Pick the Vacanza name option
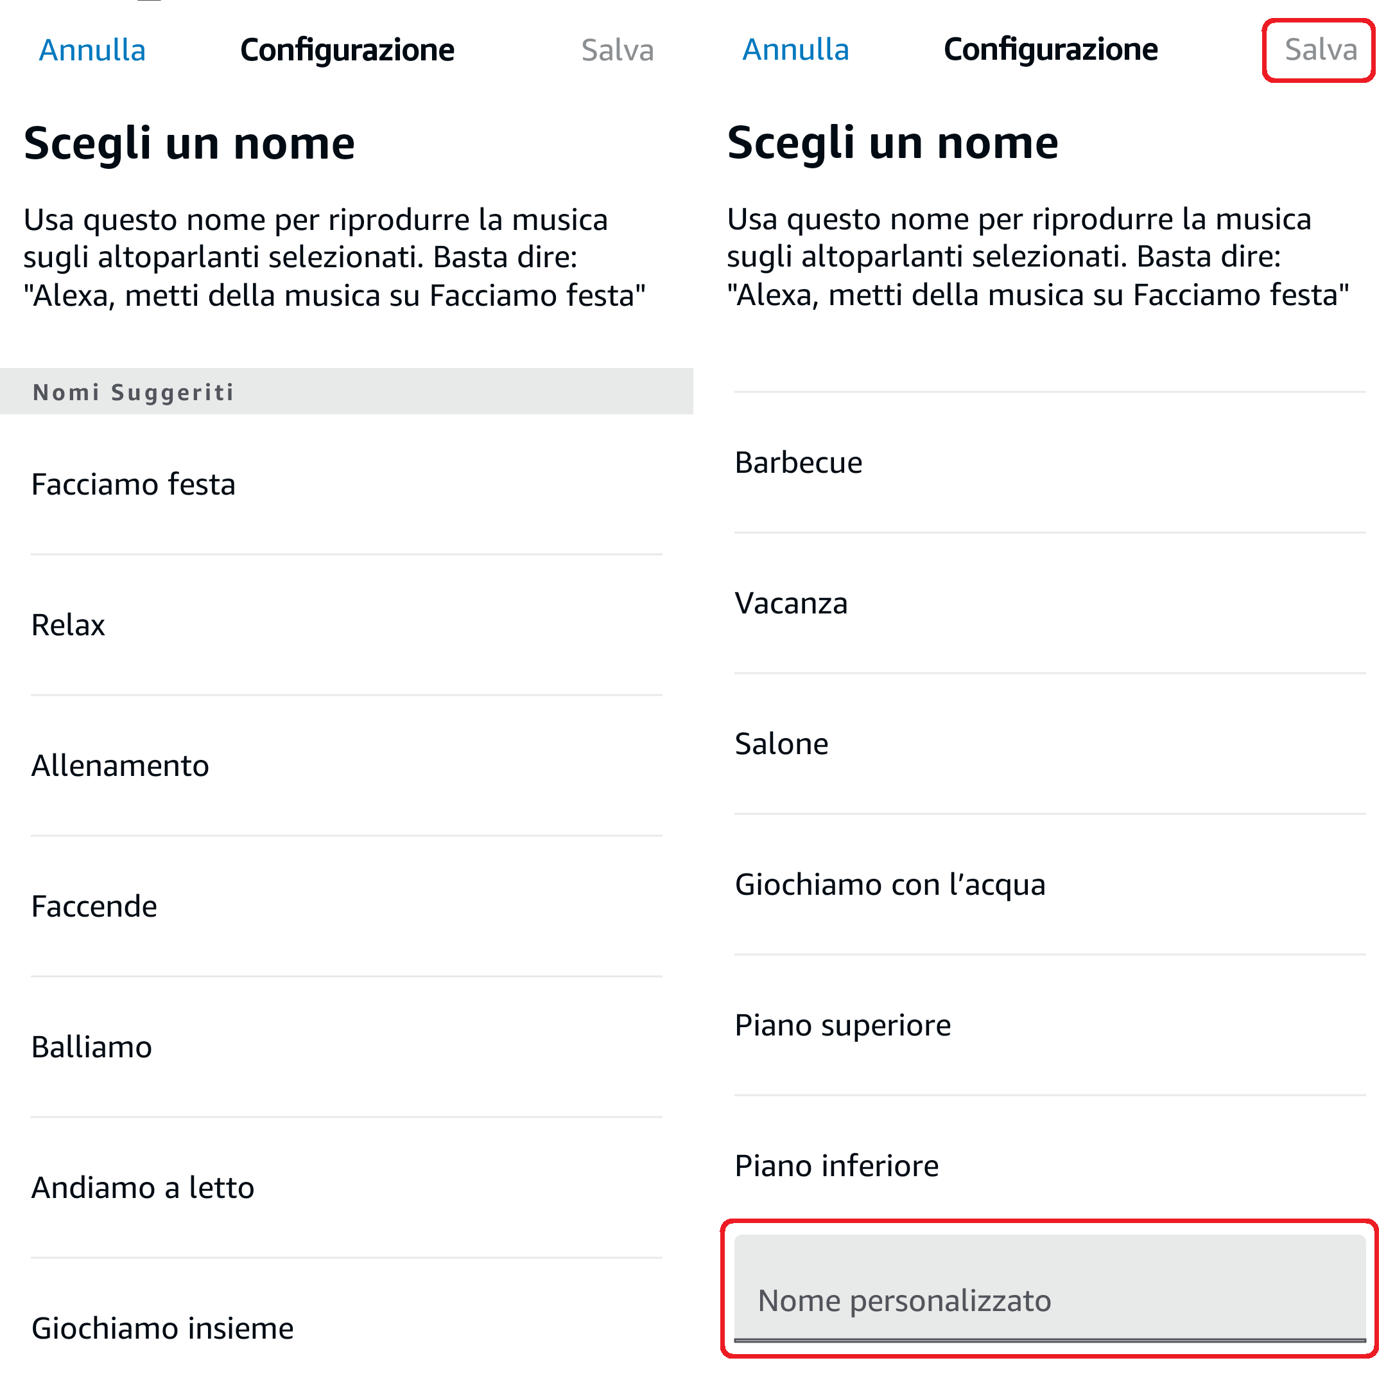Viewport: 1395px width, 1374px height. [792, 603]
